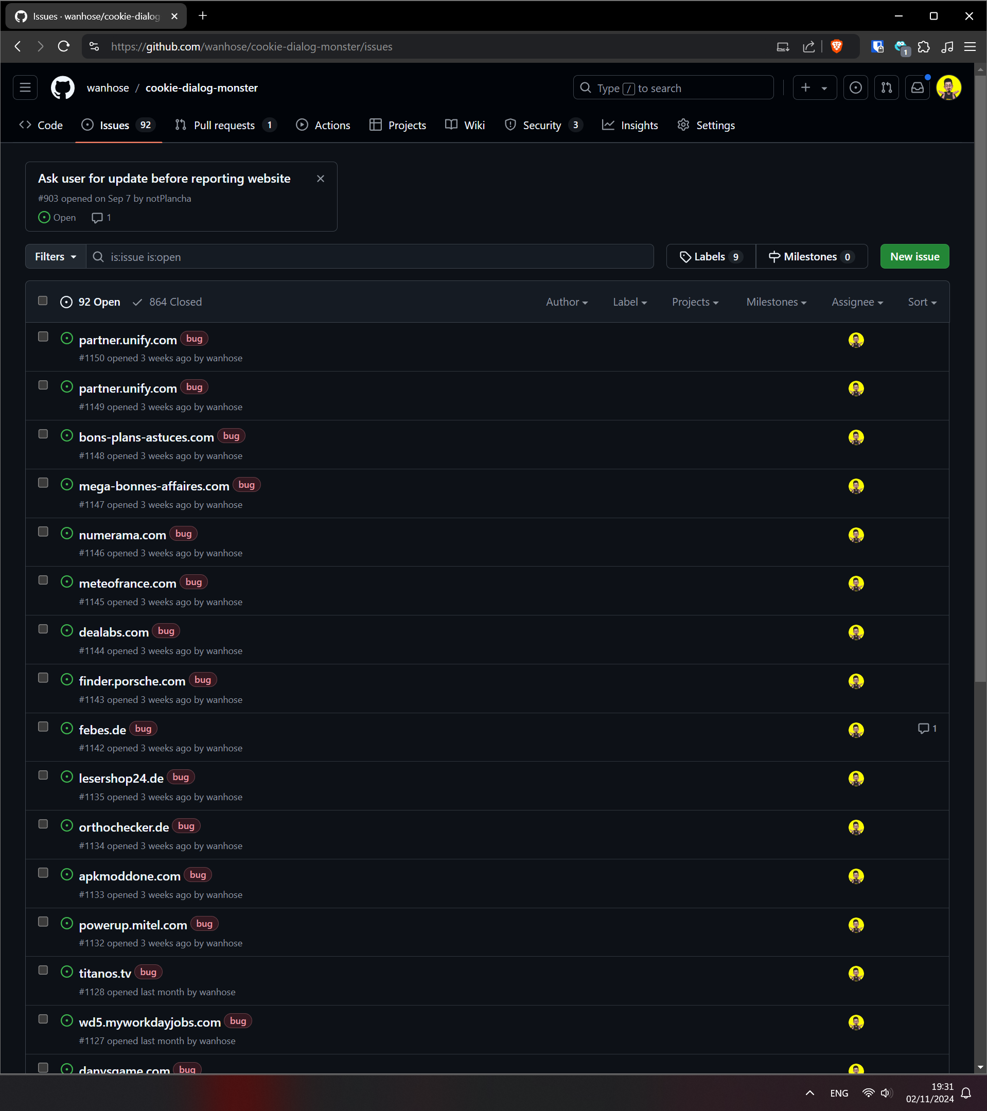Expand the Sort dropdown
The image size is (987, 1111).
click(x=922, y=302)
